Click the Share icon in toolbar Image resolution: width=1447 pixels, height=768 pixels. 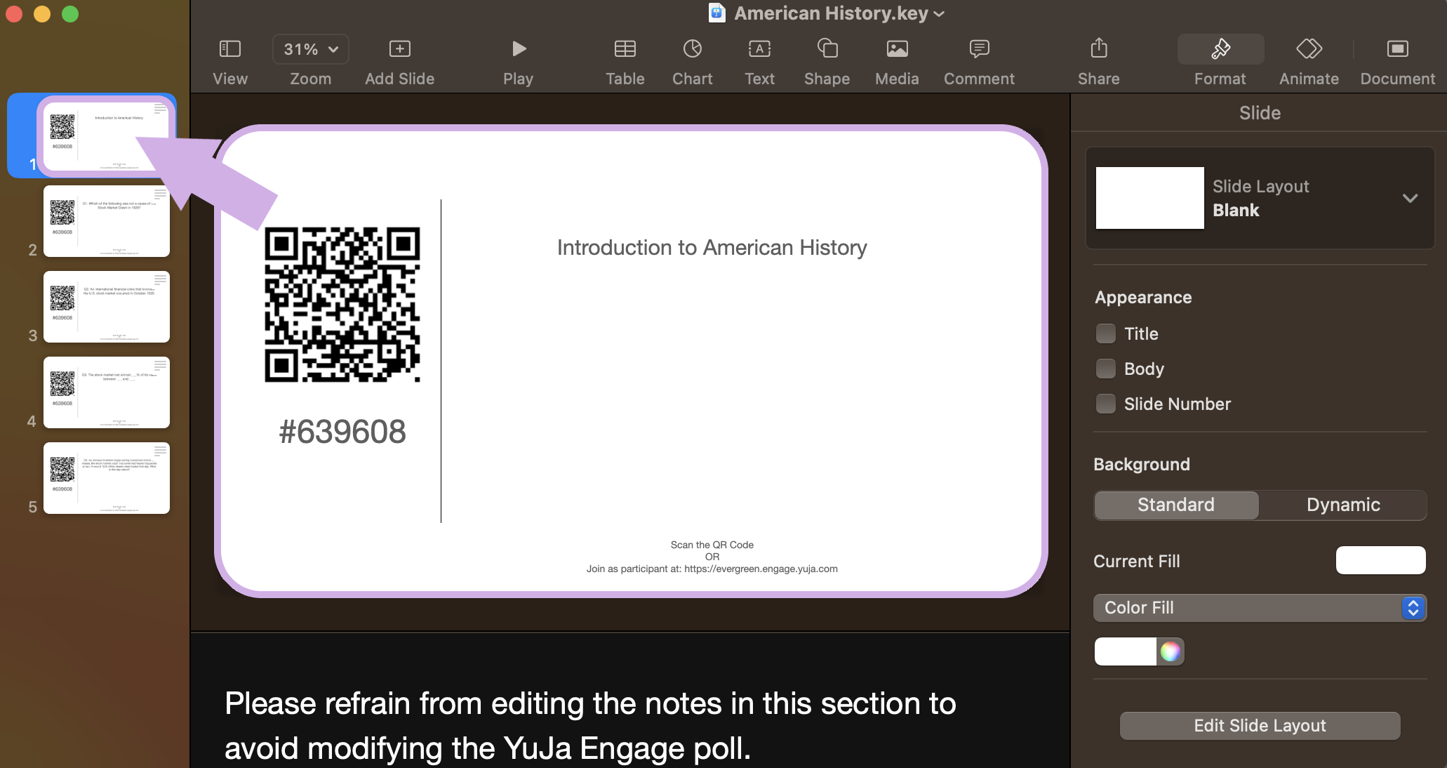pyautogui.click(x=1098, y=49)
